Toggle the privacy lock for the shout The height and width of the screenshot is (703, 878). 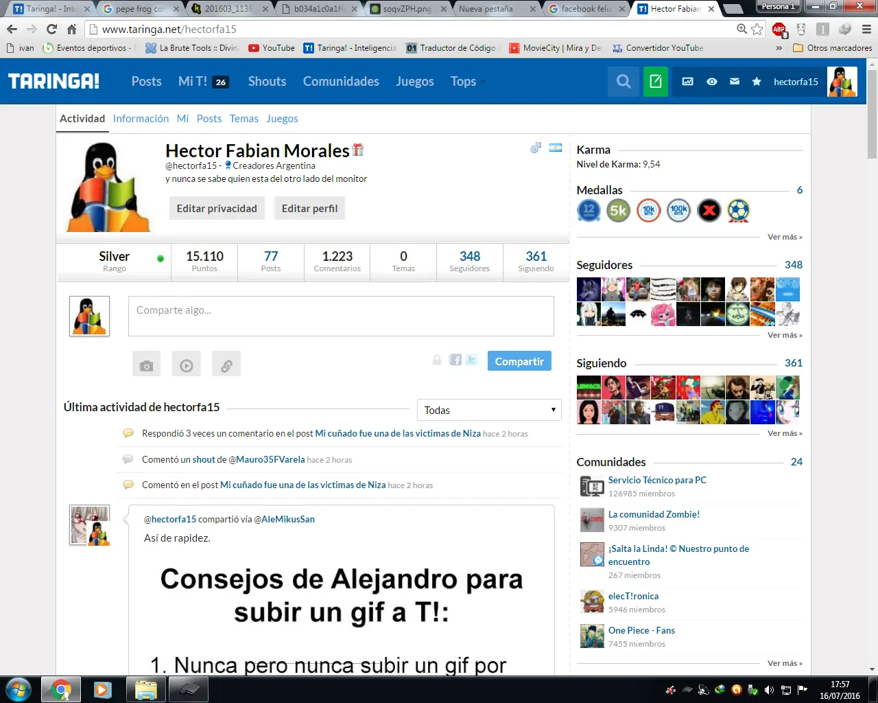(437, 360)
